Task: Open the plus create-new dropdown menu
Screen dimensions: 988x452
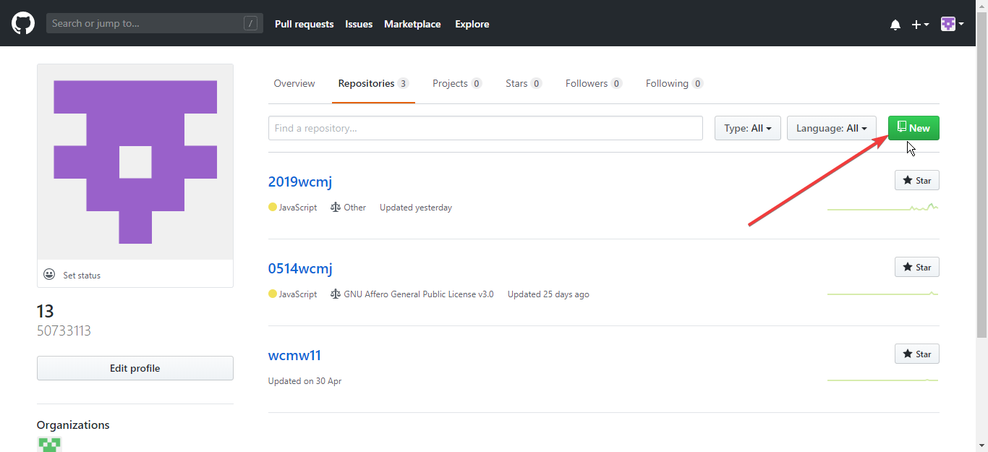Action: click(x=920, y=25)
